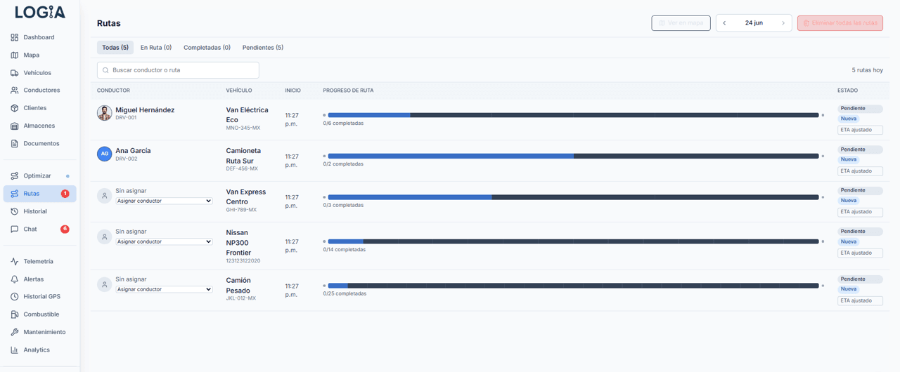Open the Alertas bell icon
Viewport: 900px width, 372px height.
tap(14, 279)
